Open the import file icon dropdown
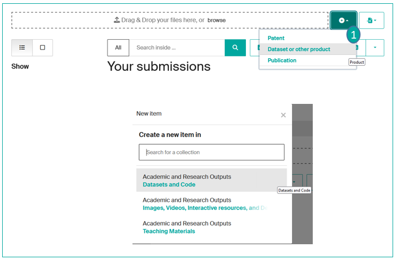The height and width of the screenshot is (260, 398). 371,20
